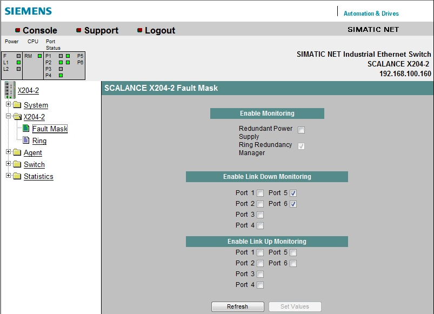The width and height of the screenshot is (434, 314).
Task: Enable Link Up Monitoring for Port 3
Action: pos(261,274)
